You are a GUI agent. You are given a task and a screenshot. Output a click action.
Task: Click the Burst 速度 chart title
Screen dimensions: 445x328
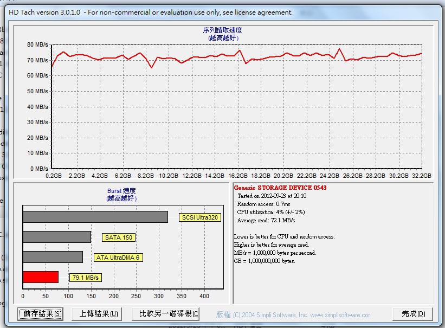click(x=121, y=191)
